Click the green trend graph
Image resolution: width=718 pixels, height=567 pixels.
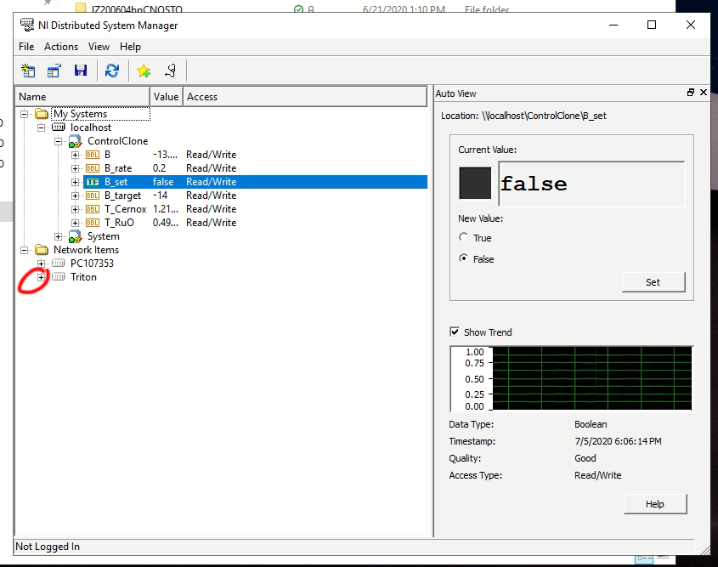point(592,378)
